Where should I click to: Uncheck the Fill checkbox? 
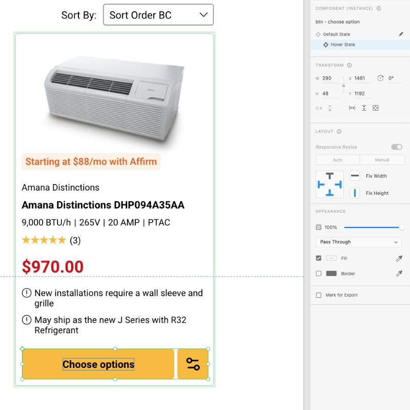click(x=318, y=258)
